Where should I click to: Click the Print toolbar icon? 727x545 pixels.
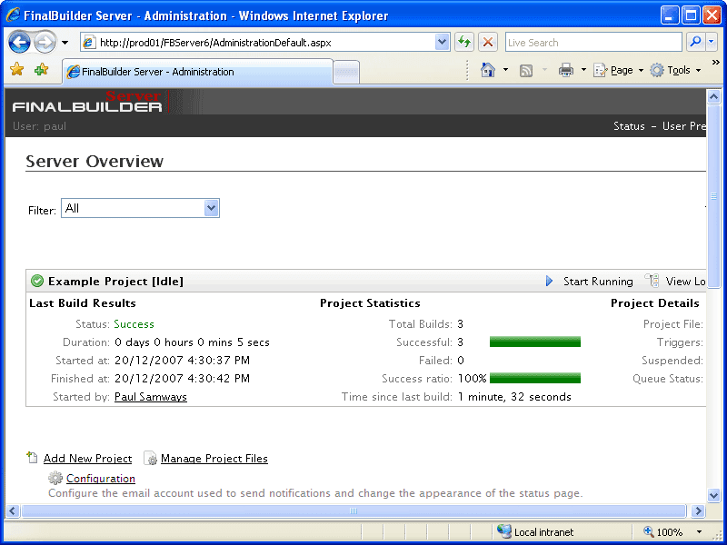(566, 70)
